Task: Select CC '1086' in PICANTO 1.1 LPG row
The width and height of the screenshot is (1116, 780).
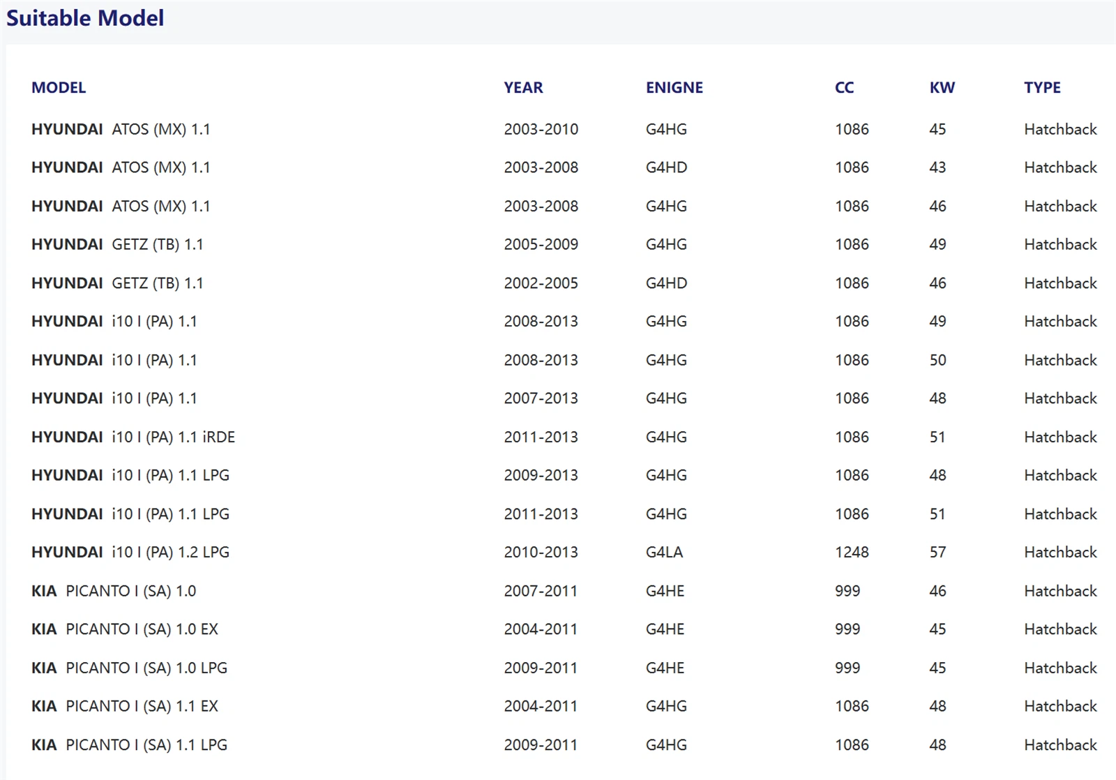Action: pyautogui.click(x=852, y=745)
